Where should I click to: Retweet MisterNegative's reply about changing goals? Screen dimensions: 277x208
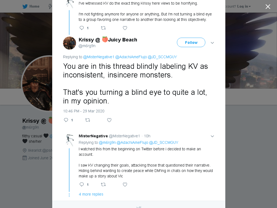tap(103, 184)
